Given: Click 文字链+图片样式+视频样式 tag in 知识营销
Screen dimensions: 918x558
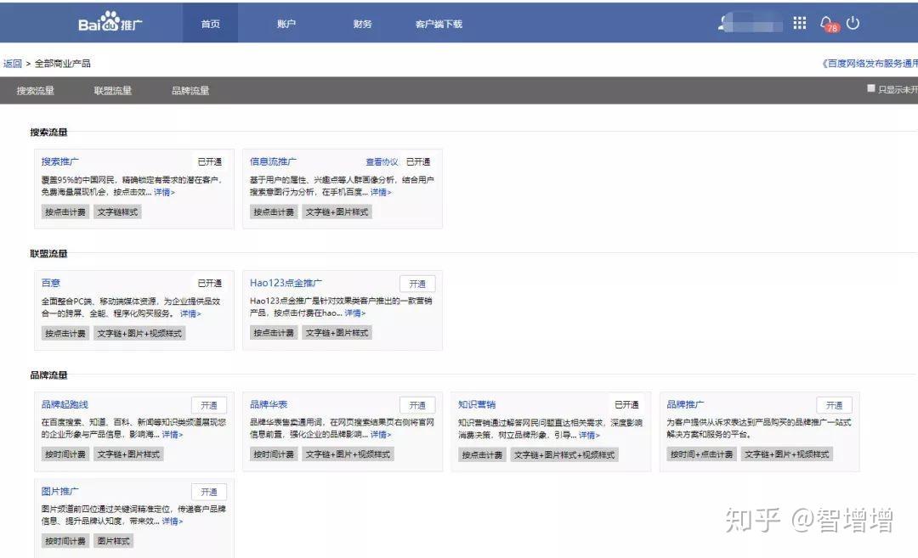Looking at the screenshot, I should tap(564, 454).
